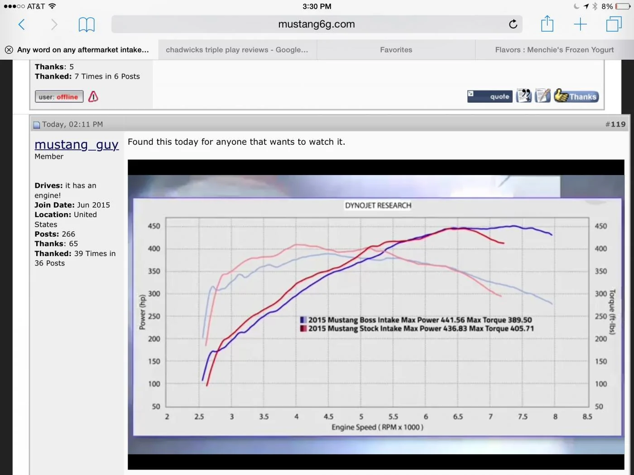Click the Thanks thumbs-up button
This screenshot has width=634, height=475.
tap(576, 95)
